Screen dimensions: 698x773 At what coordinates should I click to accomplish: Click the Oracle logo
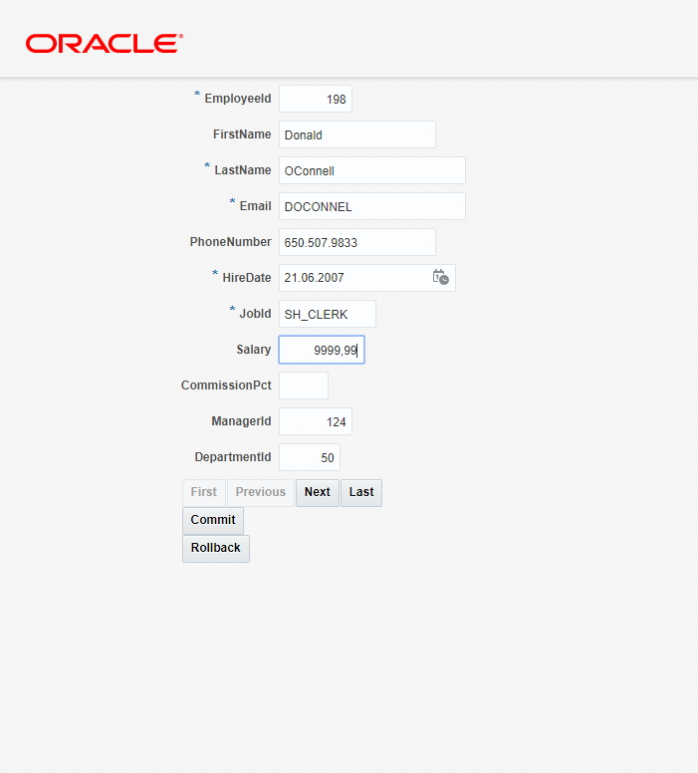click(105, 44)
